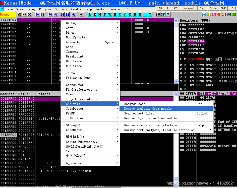Open Executable modules with E icon
The width and height of the screenshot is (237, 188).
(95, 15)
